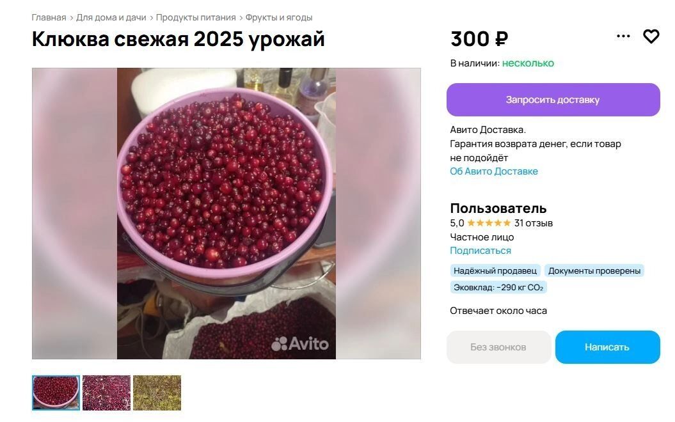
Task: Click the Без звонков button
Action: 498,347
